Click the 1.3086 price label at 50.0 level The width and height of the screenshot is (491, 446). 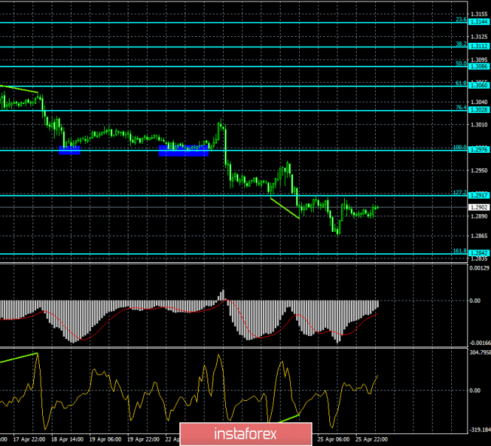pos(479,66)
